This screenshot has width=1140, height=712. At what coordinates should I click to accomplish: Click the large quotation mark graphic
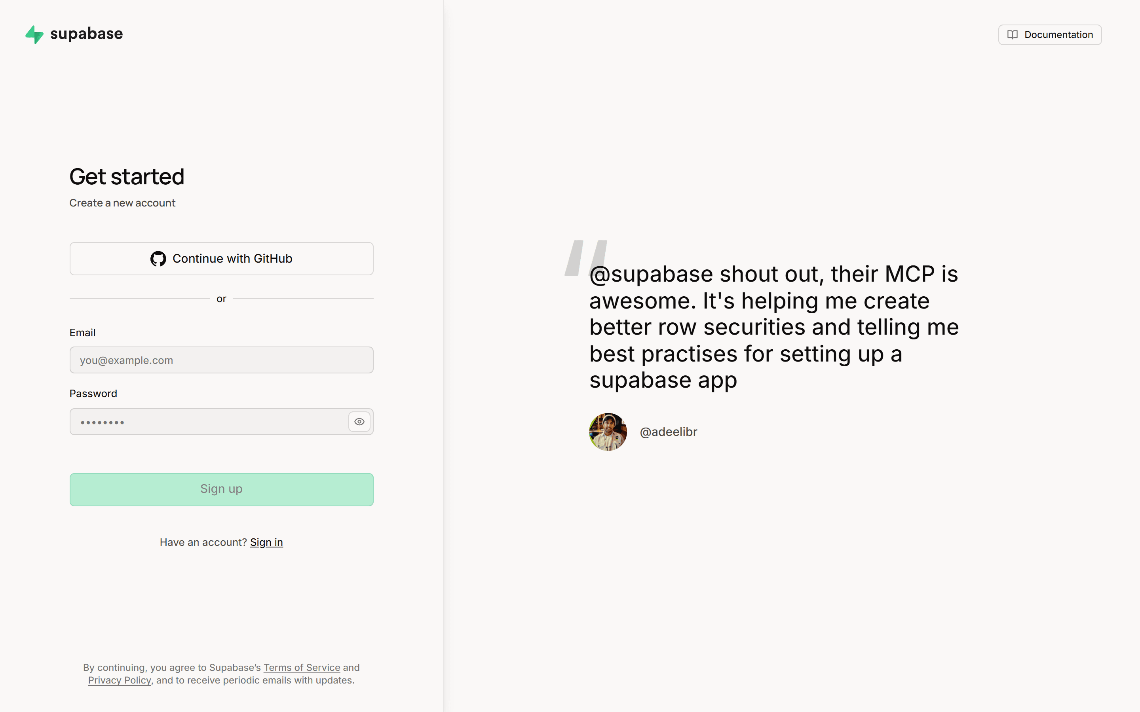tap(585, 258)
